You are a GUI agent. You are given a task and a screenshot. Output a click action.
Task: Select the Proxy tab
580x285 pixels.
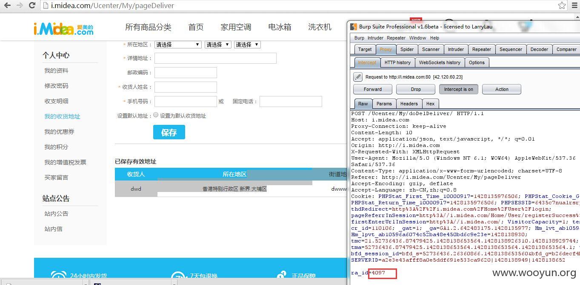(x=386, y=49)
